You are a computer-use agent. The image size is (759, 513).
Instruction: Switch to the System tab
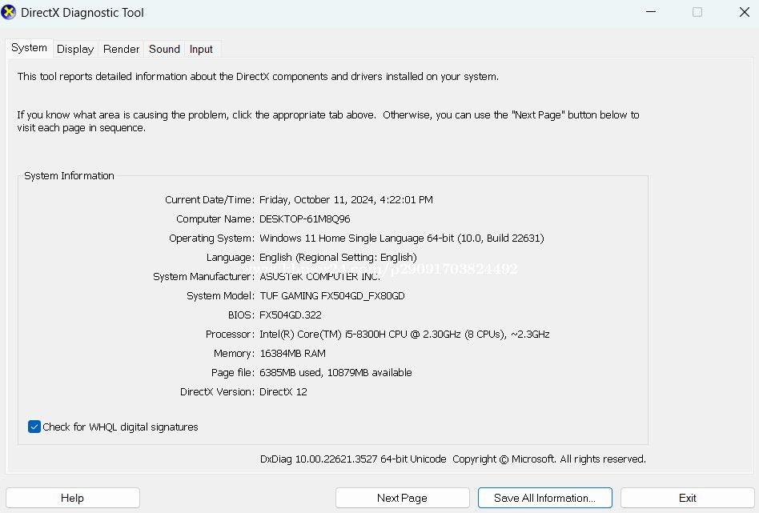[x=29, y=48]
